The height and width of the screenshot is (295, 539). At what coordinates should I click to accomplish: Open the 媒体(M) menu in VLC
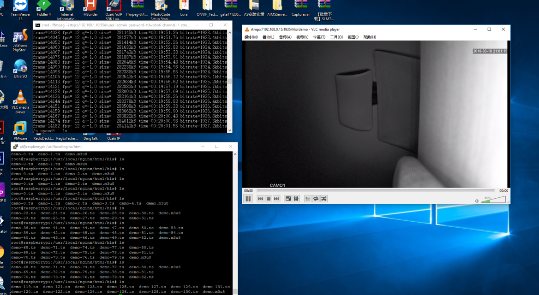[251, 37]
